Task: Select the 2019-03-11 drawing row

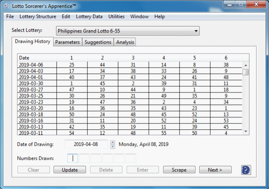Action: click(130, 133)
